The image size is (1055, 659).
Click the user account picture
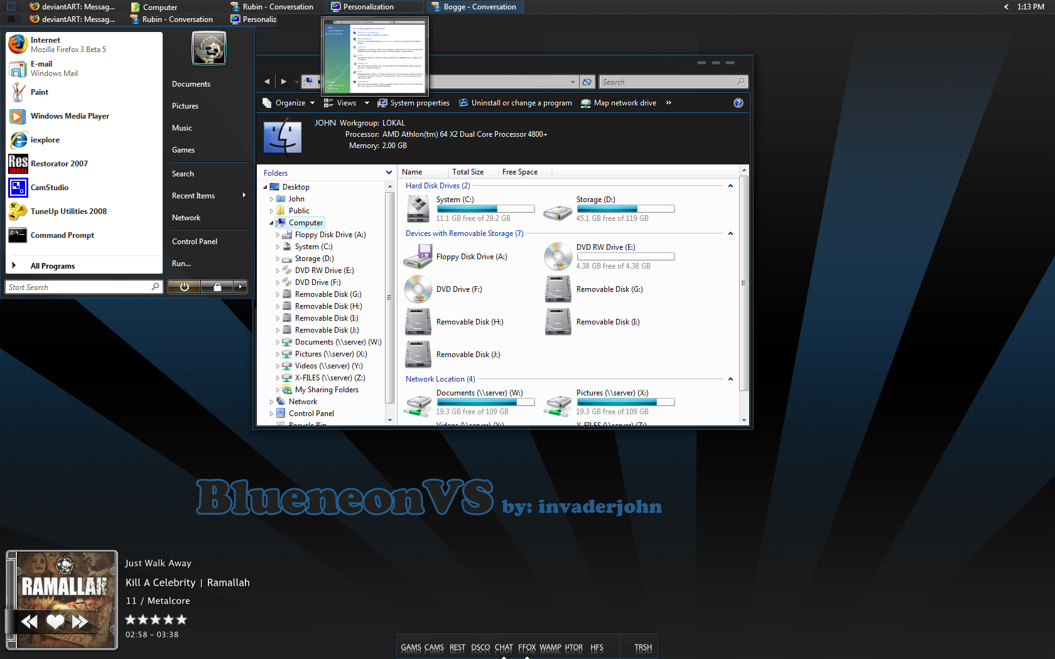tap(209, 48)
